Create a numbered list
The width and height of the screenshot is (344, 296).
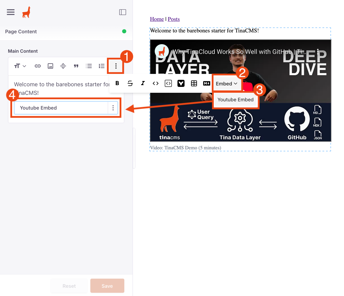tap(102, 66)
